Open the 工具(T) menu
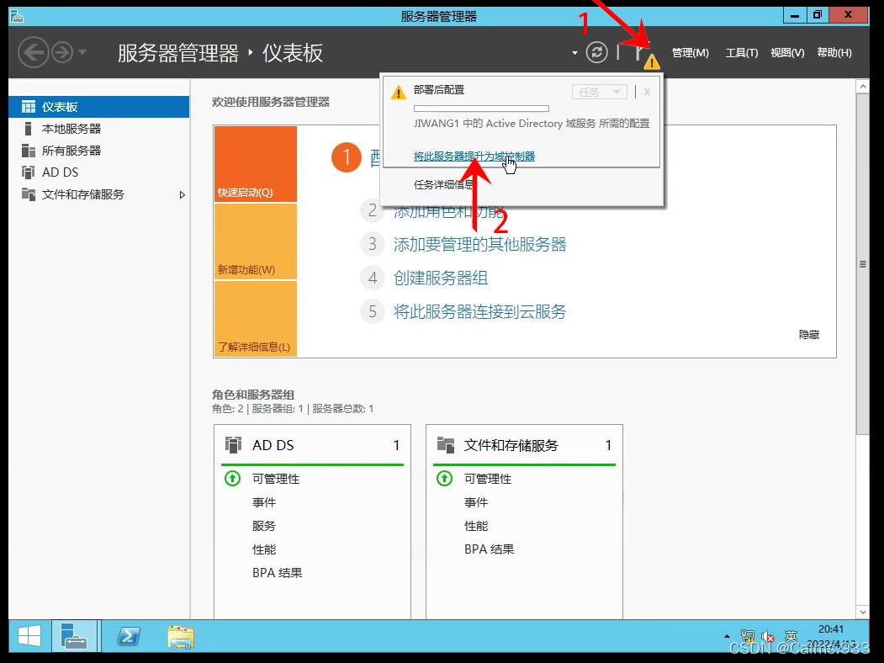 coord(741,52)
